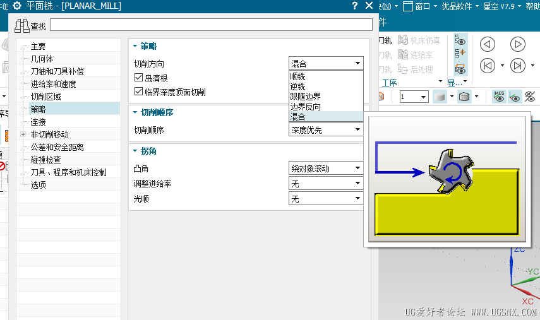Image resolution: width=540 pixels, height=320 pixels.
Task: Click the shaded cylinder render style icon
Action: (440, 97)
